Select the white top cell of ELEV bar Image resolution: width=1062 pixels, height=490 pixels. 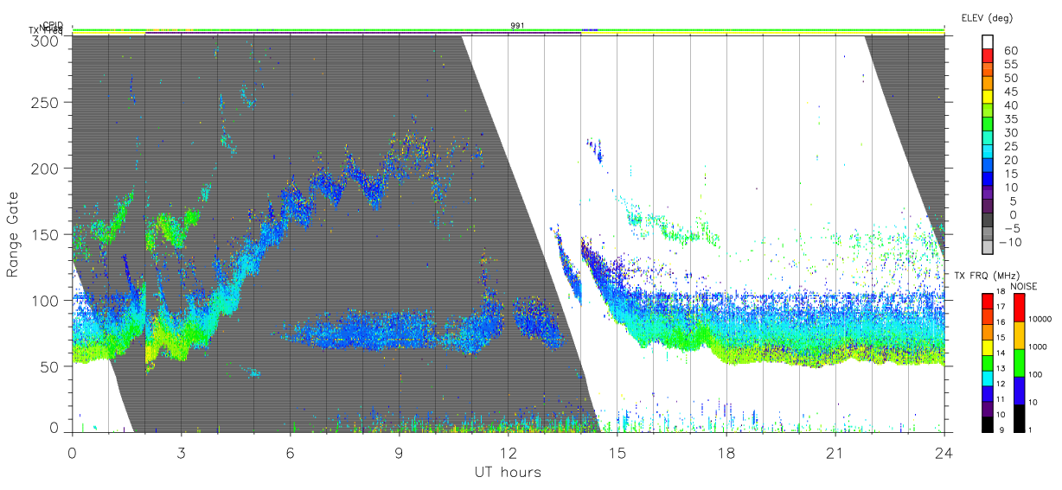click(x=989, y=41)
